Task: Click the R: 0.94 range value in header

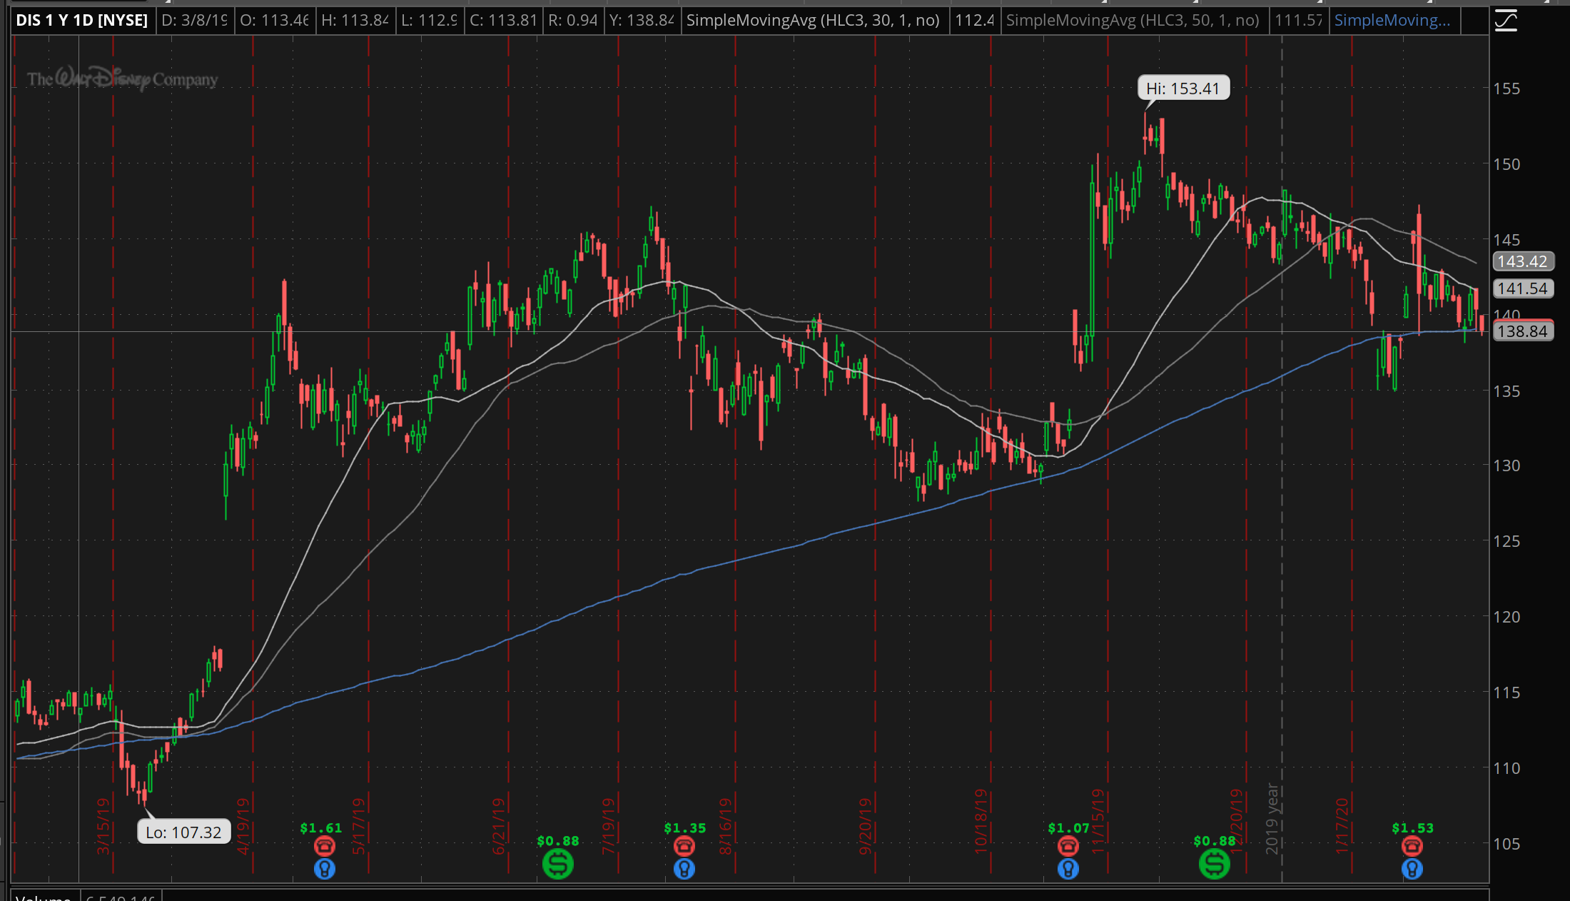Action: point(573,21)
